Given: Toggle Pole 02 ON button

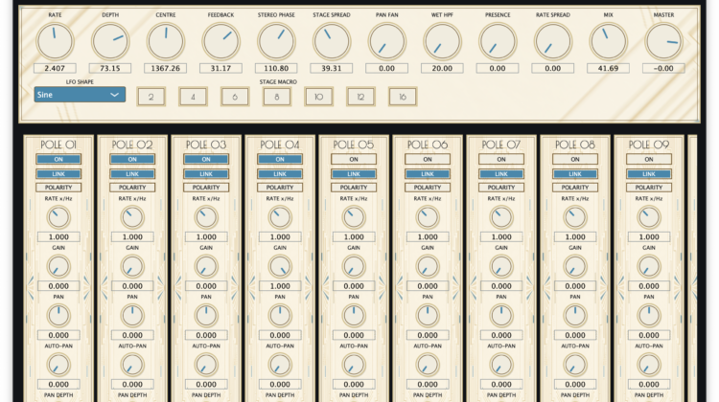Looking at the screenshot, I should click(132, 159).
